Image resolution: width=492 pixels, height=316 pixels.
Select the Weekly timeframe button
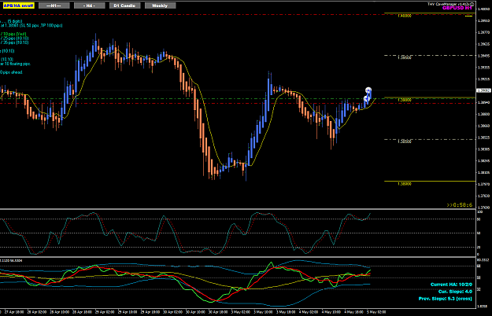(161, 6)
